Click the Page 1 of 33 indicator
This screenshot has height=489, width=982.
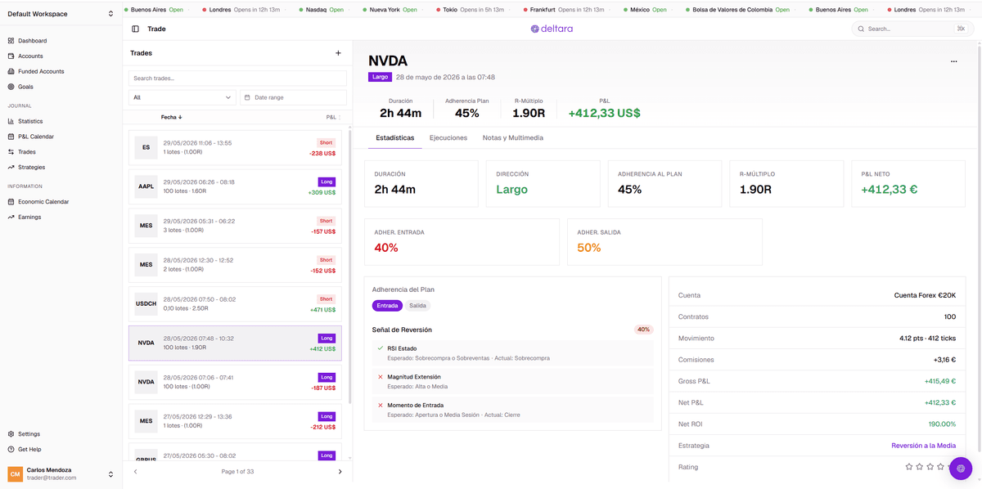point(237,472)
